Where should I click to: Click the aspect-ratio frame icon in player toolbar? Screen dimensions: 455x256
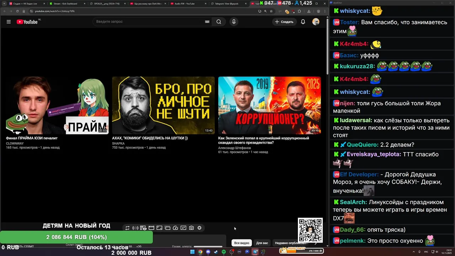coord(159,228)
